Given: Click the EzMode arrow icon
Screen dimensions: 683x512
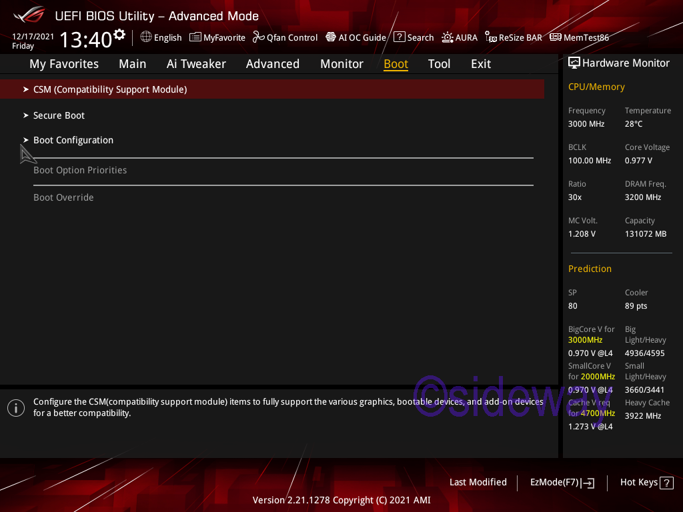Looking at the screenshot, I should click(x=588, y=483).
